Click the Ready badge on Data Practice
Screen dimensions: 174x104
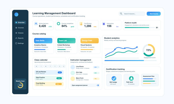tap(59, 78)
